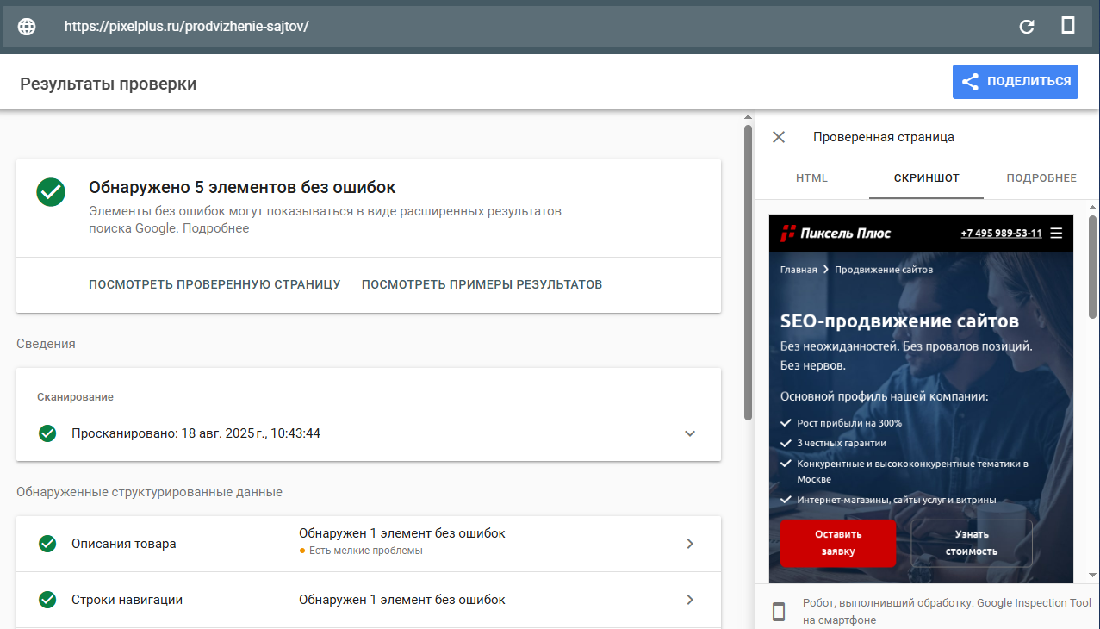This screenshot has width=1100, height=629.
Task: Open the Описания товара details chevron
Action: tap(689, 544)
